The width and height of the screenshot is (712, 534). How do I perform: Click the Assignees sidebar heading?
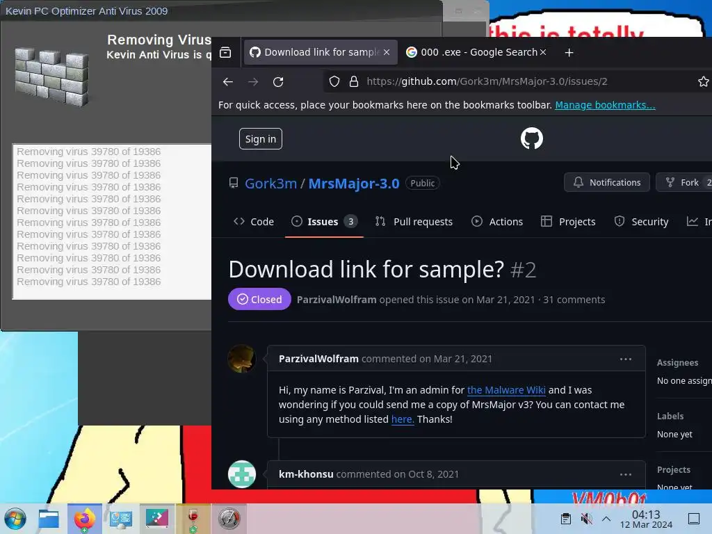pyautogui.click(x=677, y=363)
